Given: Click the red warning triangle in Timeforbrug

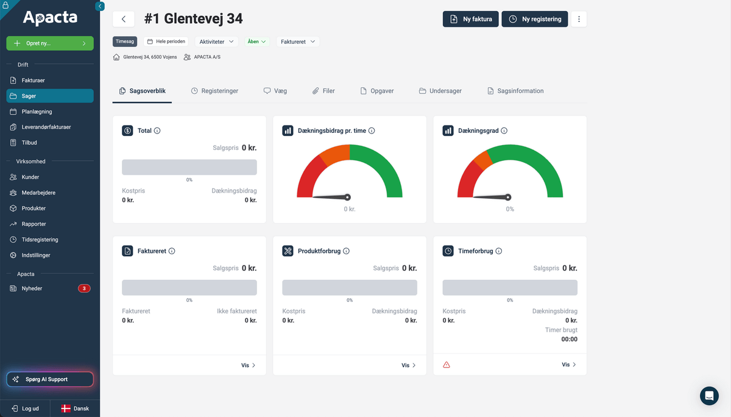Looking at the screenshot, I should pyautogui.click(x=447, y=365).
